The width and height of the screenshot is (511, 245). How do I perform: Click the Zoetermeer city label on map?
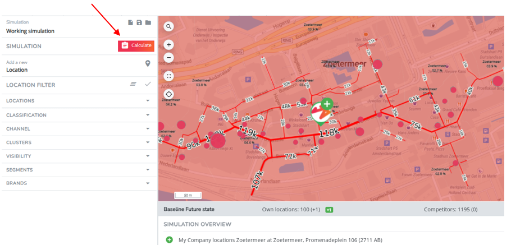344,64
